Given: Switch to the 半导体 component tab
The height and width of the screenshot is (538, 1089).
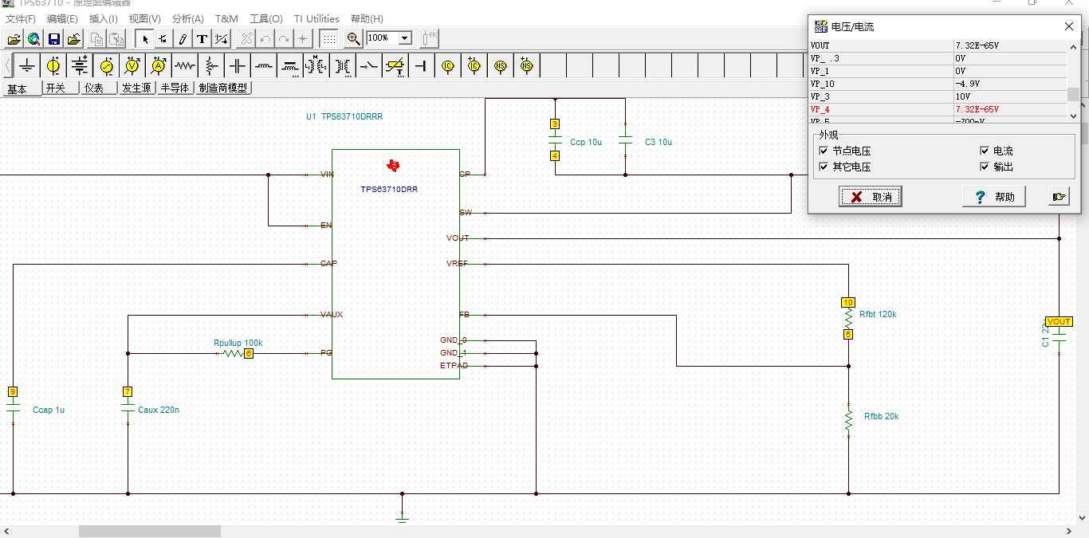Looking at the screenshot, I should [175, 88].
